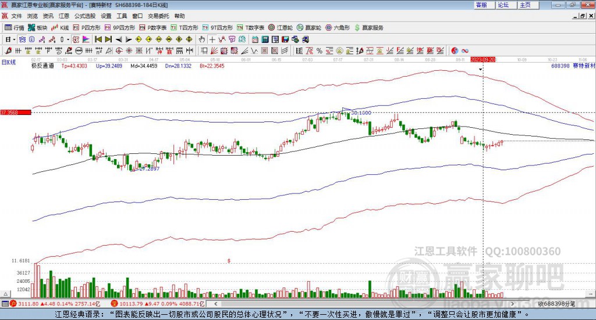Viewport: 596px width, 320px height.
Task: Click the save floppy disk icon
Action: [285, 39]
